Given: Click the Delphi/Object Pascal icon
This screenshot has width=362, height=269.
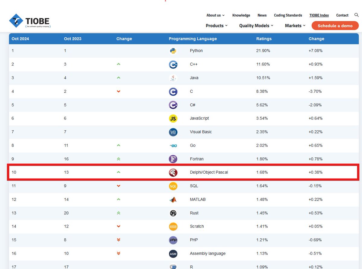Looking at the screenshot, I should [x=173, y=172].
